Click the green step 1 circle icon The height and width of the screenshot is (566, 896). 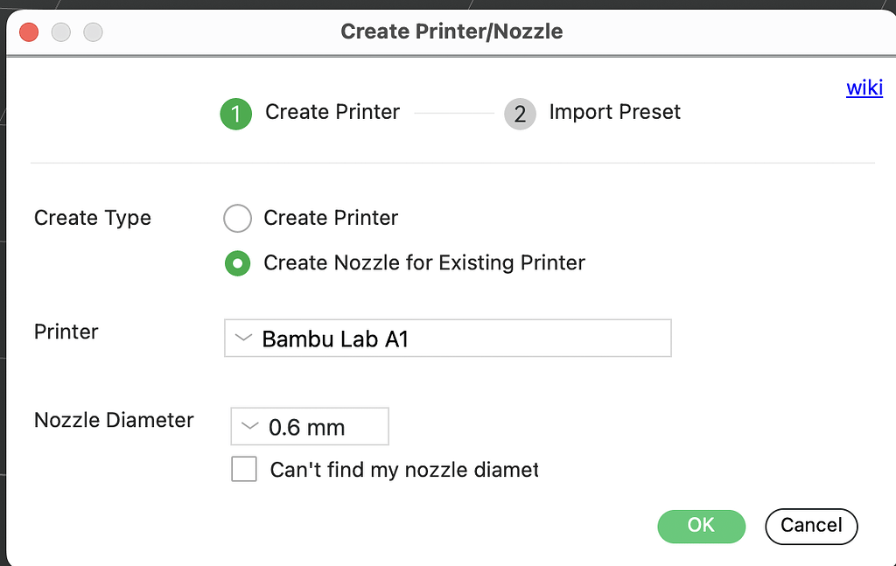tap(236, 114)
